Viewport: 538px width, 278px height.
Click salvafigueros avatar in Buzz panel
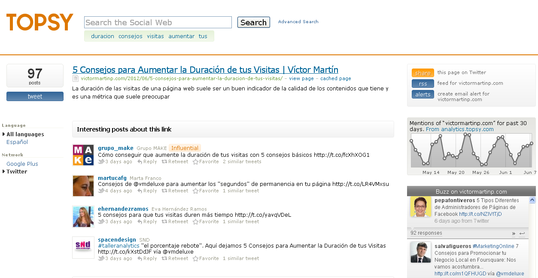[420, 252]
